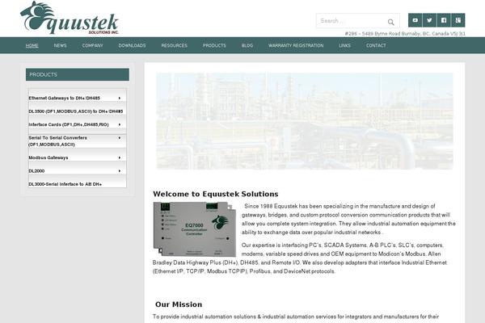The image size is (485, 323).
Task: Open the Resources menu item
Action: point(174,45)
